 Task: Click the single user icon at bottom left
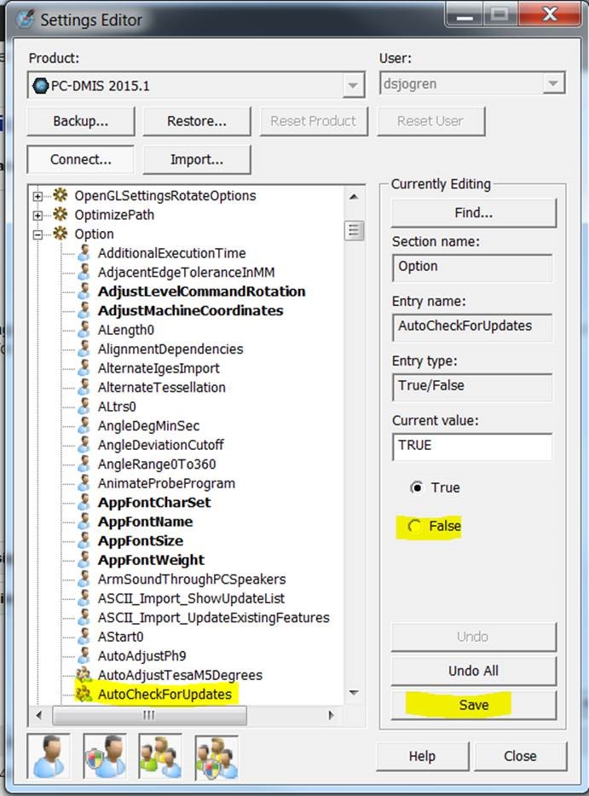click(x=49, y=757)
